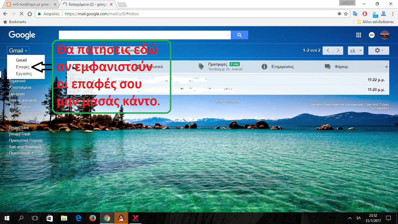Click the previous page arrow
This screenshot has height=224, width=398.
pyautogui.click(x=328, y=50)
